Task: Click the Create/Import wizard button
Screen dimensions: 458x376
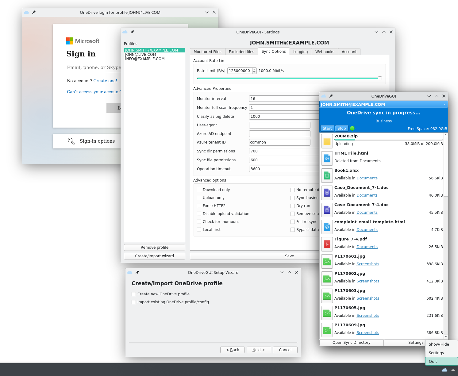Action: click(155, 256)
